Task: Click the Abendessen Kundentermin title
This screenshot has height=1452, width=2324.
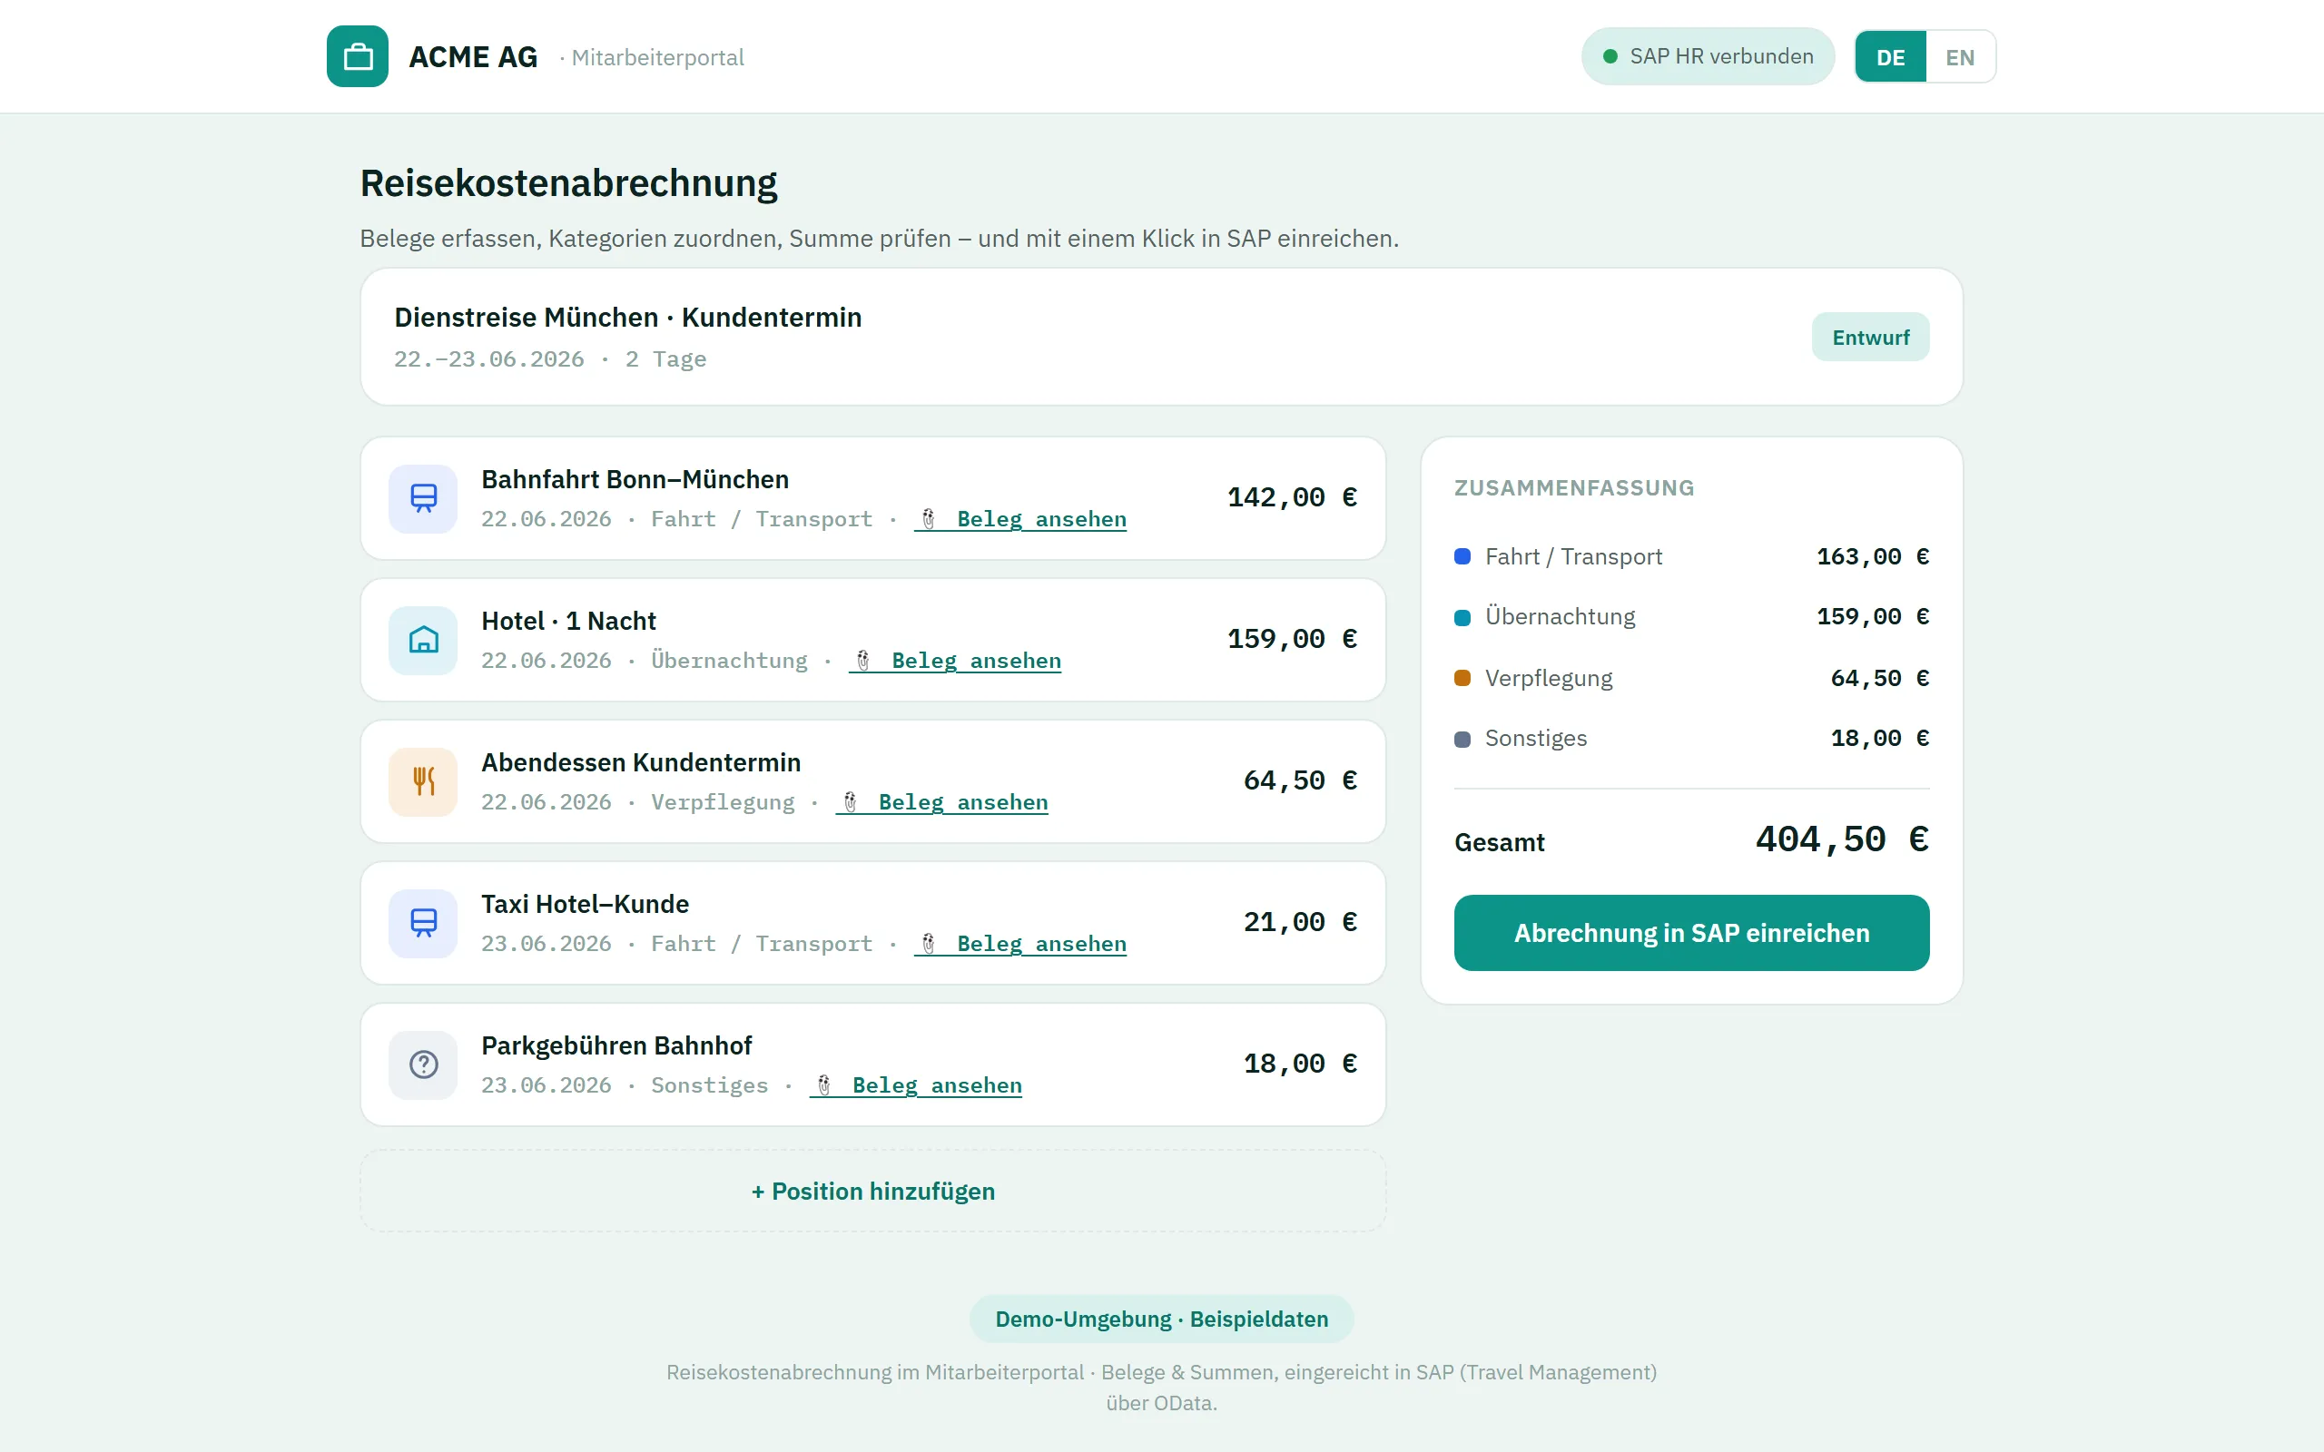Action: [x=641, y=762]
